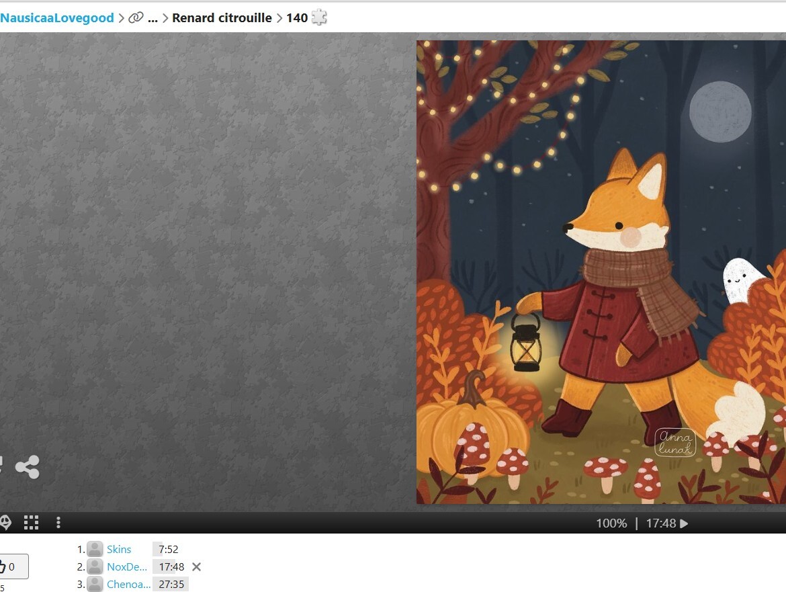Click the avatar next to NoxDe...

95,566
